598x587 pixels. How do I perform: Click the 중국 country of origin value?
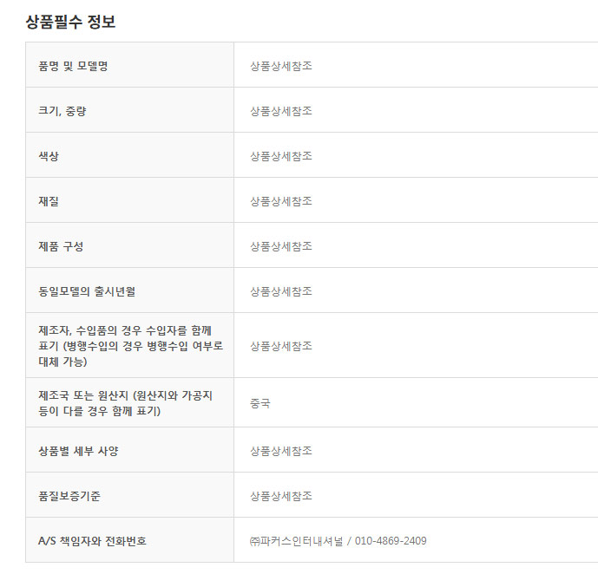coord(260,403)
